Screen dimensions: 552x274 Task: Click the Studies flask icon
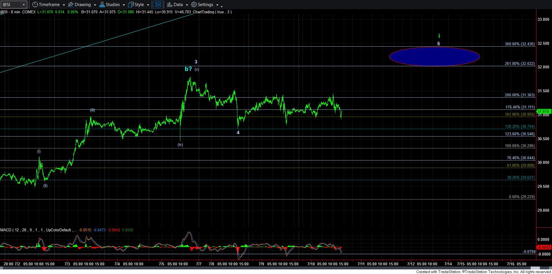(x=102, y=5)
